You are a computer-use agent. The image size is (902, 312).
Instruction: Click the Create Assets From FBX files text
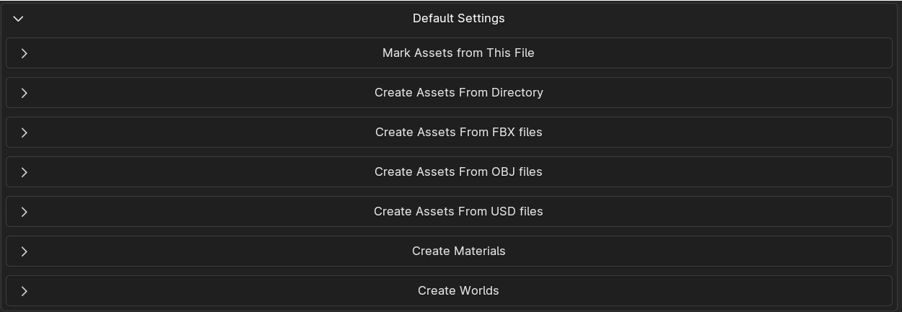click(x=458, y=133)
